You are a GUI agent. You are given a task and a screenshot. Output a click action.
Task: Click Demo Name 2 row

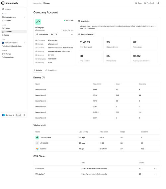97,95
